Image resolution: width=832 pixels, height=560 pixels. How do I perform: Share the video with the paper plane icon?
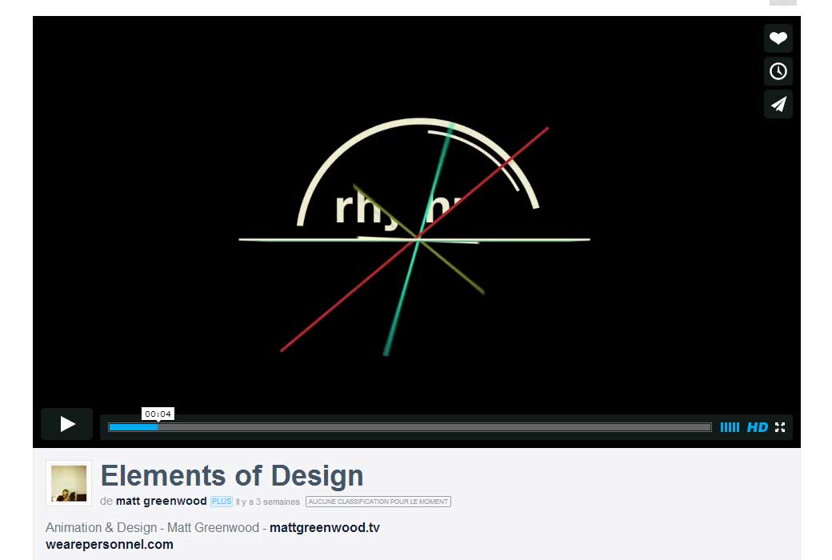click(778, 104)
